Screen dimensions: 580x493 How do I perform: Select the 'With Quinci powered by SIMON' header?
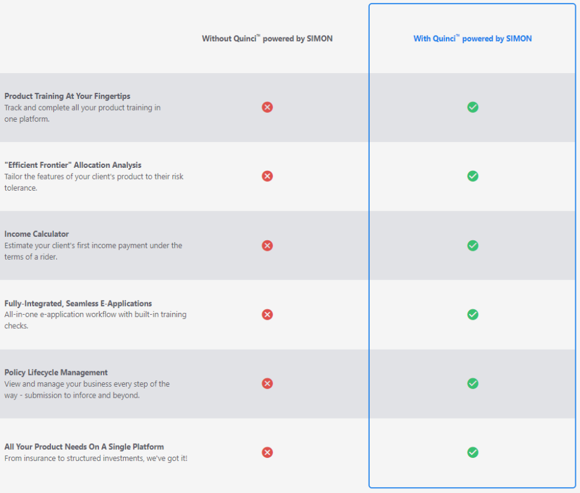[x=472, y=39]
